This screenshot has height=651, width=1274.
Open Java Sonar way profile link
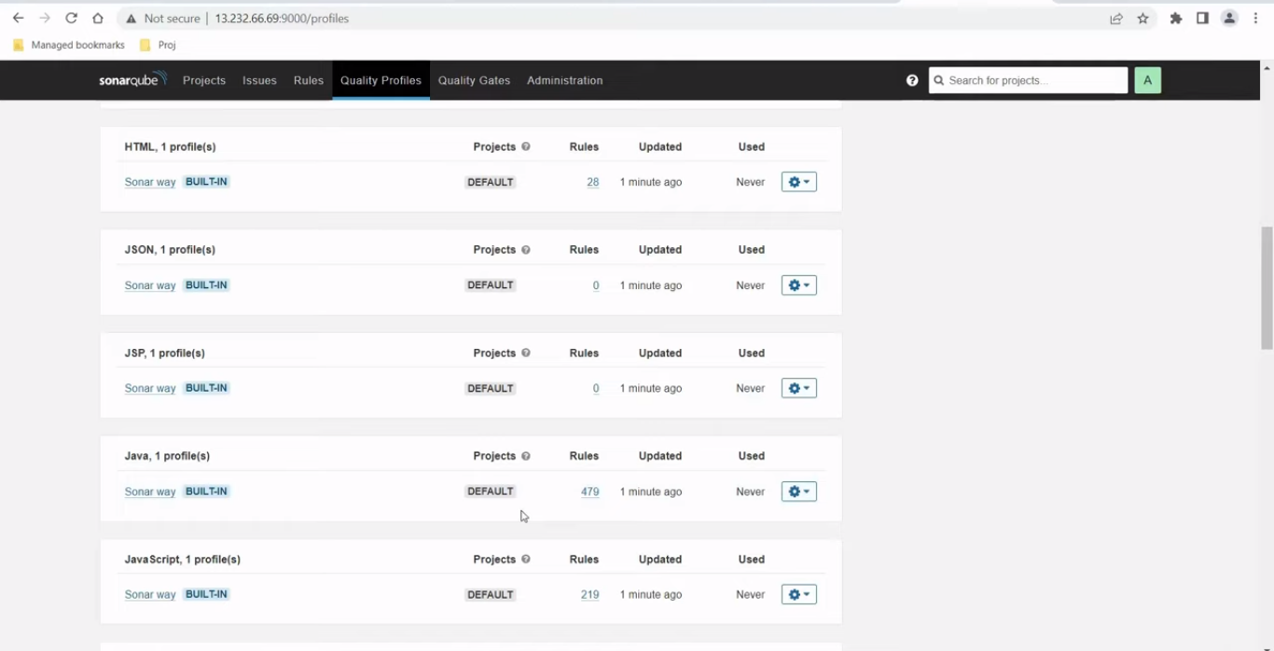tap(150, 492)
